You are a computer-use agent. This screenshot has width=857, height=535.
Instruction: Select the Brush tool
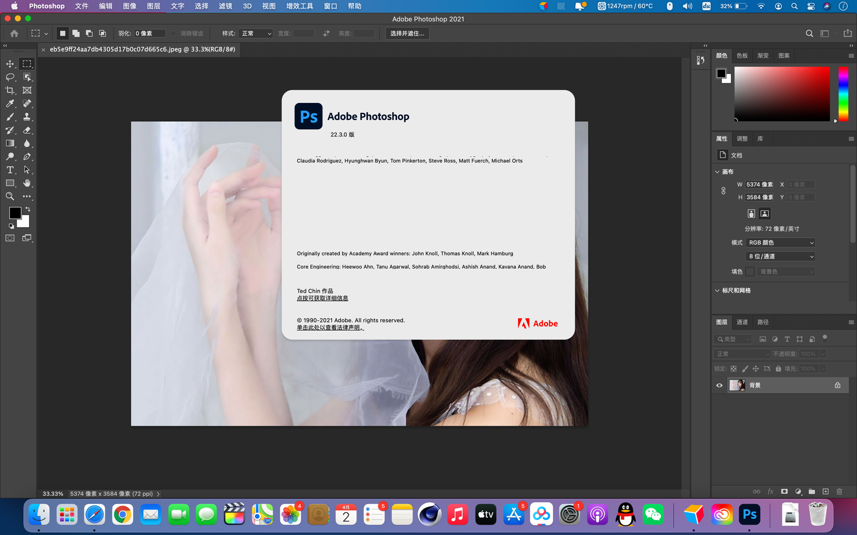[10, 117]
